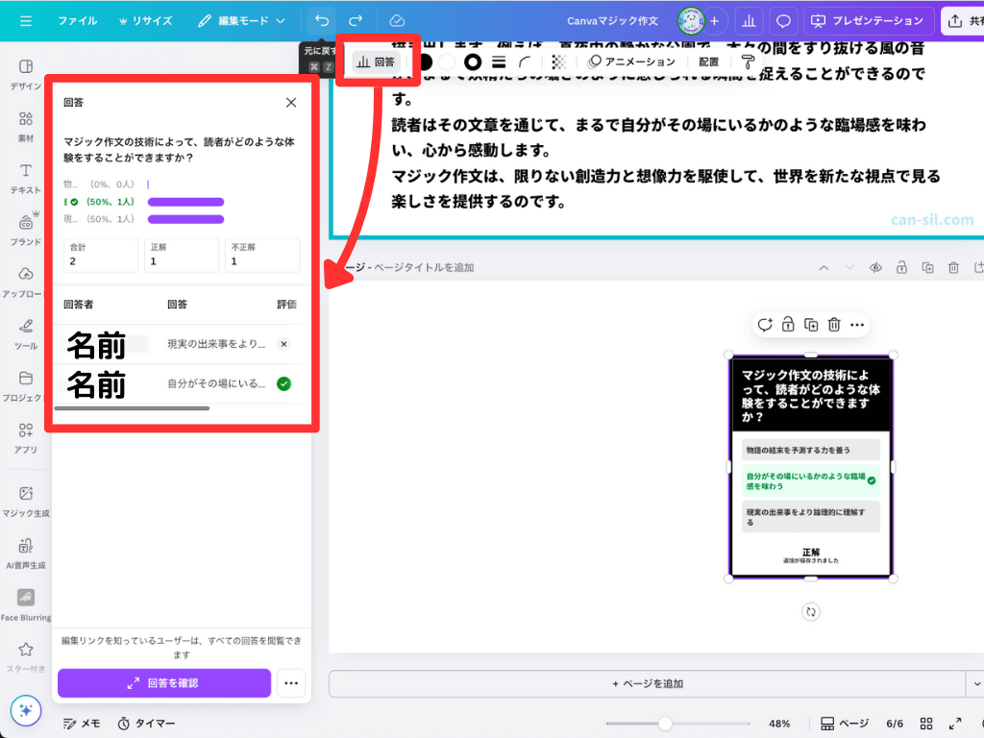The height and width of the screenshot is (738, 984).
Task: Expand the 編集モード dropdown
Action: 241,21
